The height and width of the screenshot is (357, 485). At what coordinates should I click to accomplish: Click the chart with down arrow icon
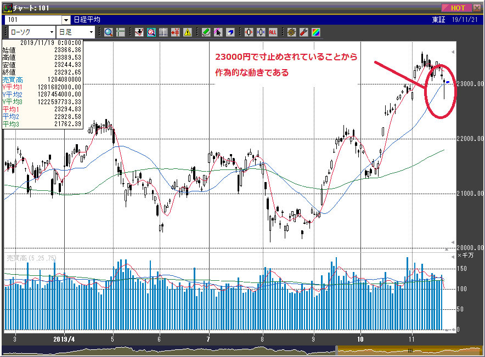139,32
